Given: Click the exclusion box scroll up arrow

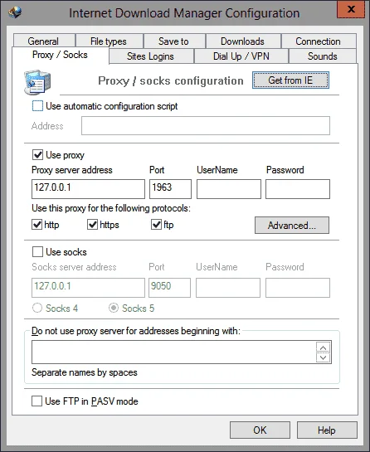Looking at the screenshot, I should [323, 348].
